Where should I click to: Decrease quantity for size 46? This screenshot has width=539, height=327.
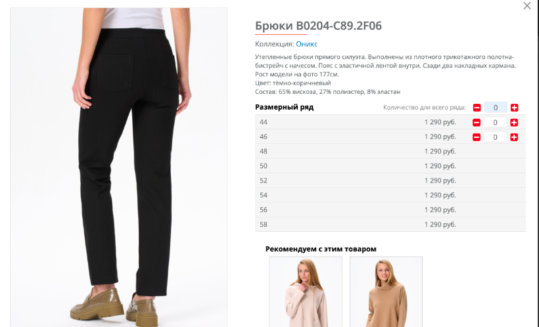coord(477,137)
